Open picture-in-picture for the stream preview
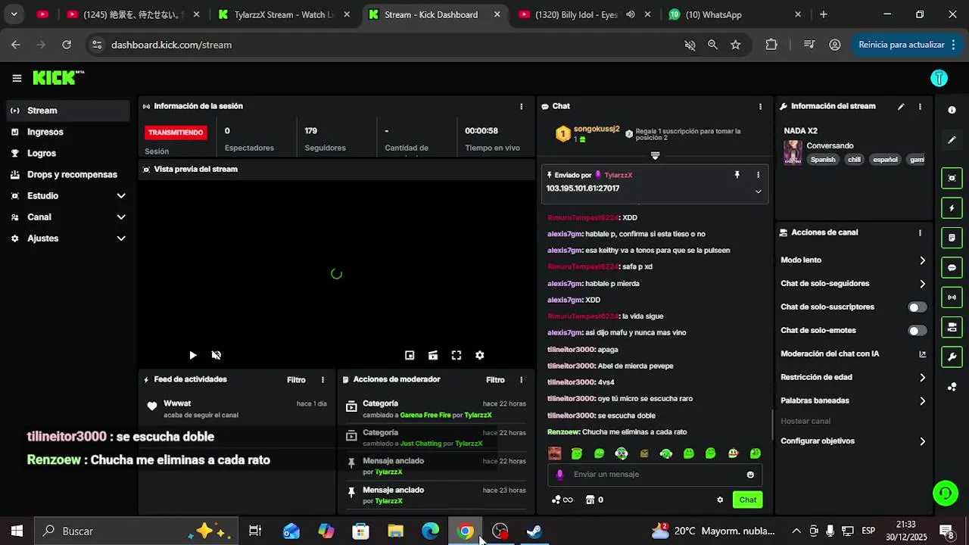Image resolution: width=969 pixels, height=545 pixels. [410, 355]
